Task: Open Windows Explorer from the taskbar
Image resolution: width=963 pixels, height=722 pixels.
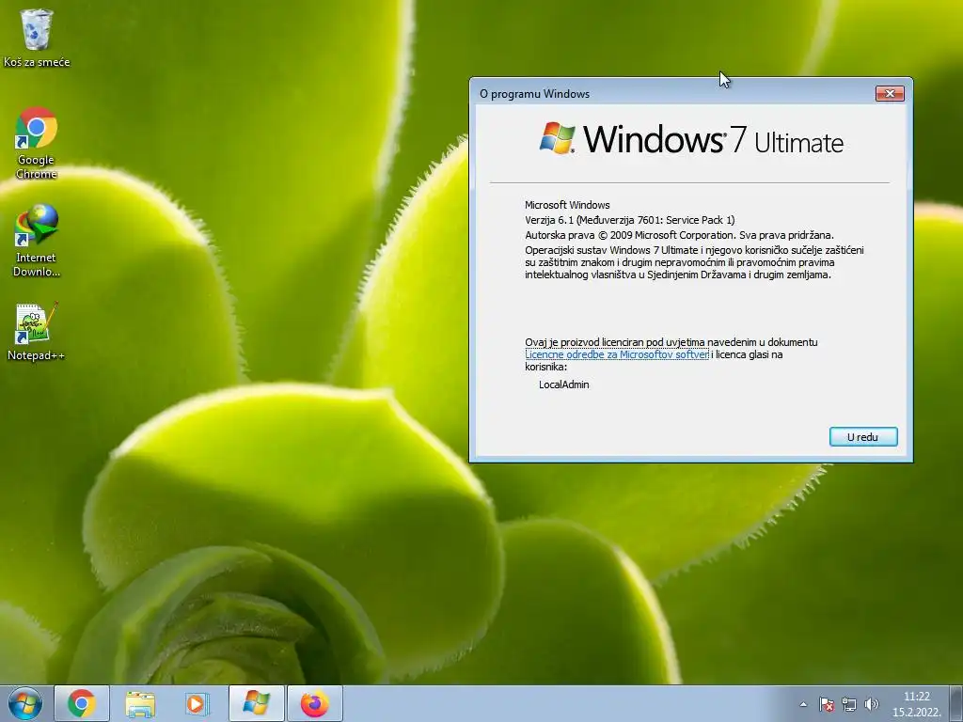Action: click(140, 703)
